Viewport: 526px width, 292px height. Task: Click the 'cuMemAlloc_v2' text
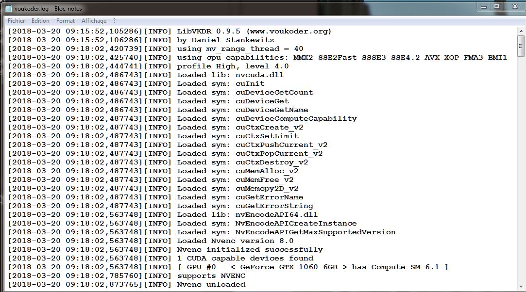point(267,171)
